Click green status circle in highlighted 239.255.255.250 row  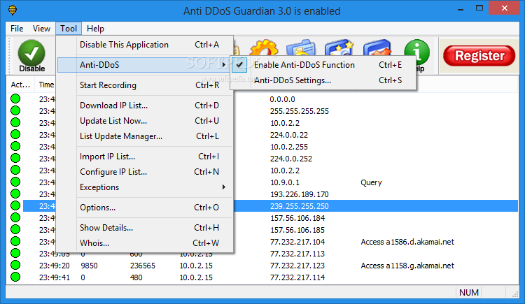point(15,205)
